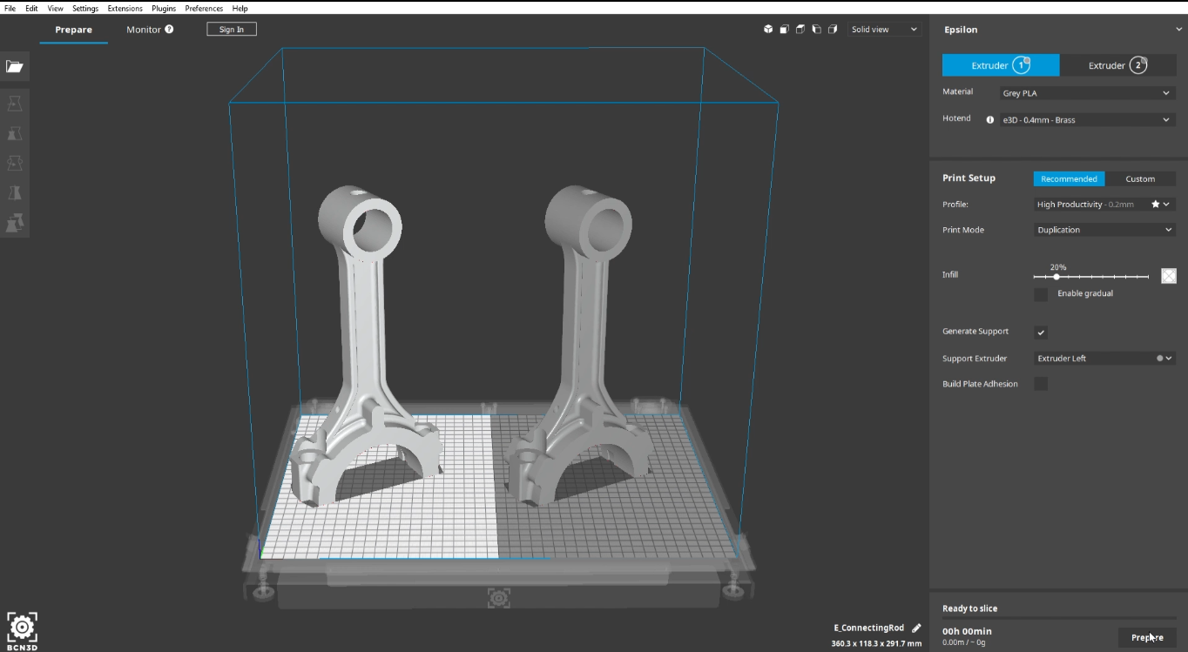The width and height of the screenshot is (1188, 652).
Task: Select the Scale tool
Action: tap(15, 133)
